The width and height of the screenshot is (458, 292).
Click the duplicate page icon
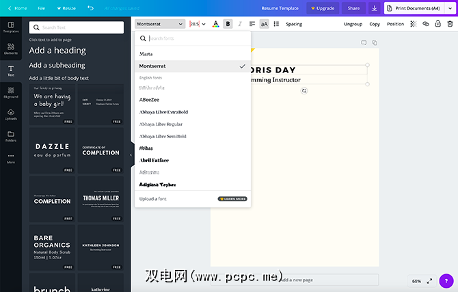(x=375, y=42)
